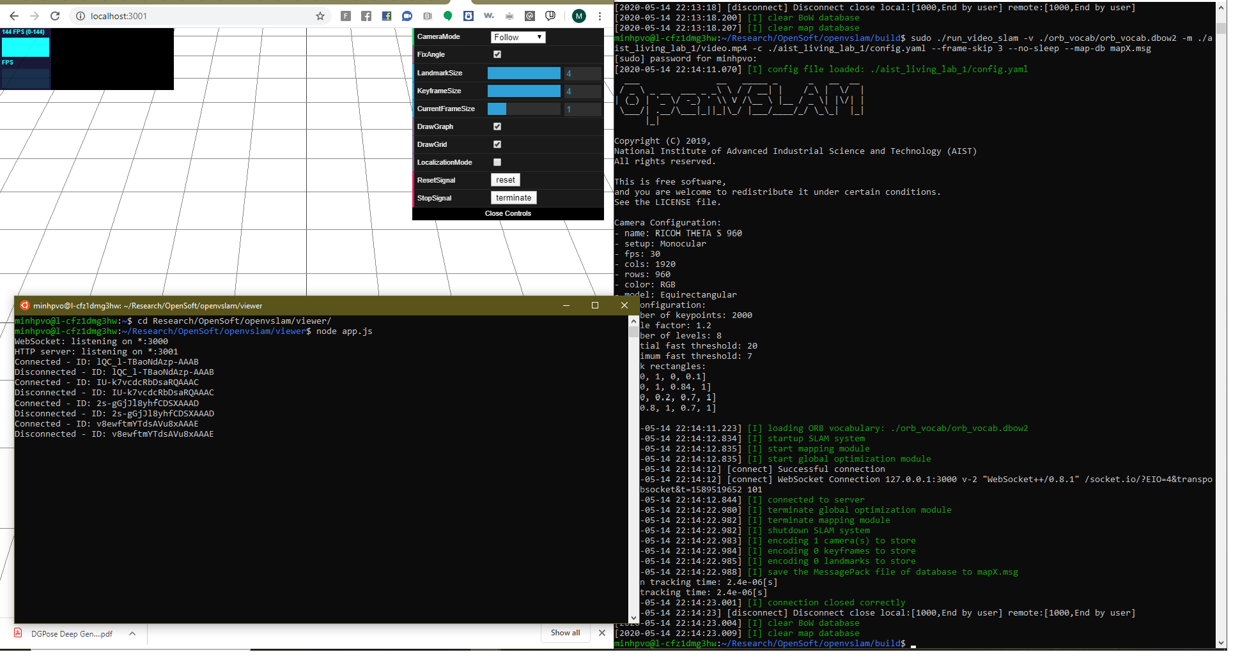Click the bookmark star in the address bar
The height and width of the screenshot is (666, 1240).
(320, 16)
